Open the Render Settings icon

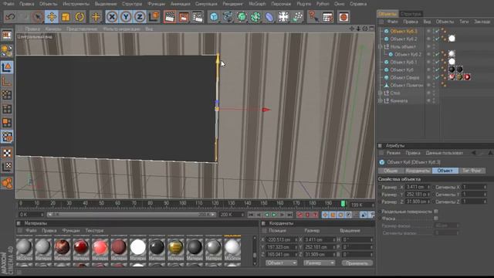click(198, 17)
